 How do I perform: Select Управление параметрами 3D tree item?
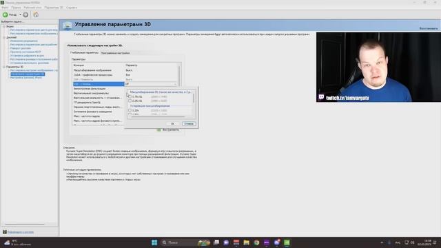tap(28, 74)
